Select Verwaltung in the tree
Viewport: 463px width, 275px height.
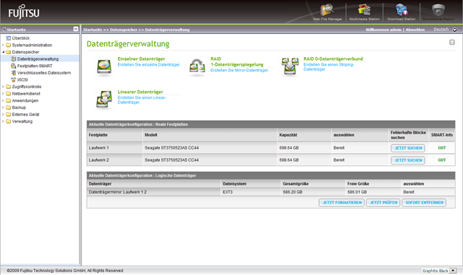click(x=22, y=121)
